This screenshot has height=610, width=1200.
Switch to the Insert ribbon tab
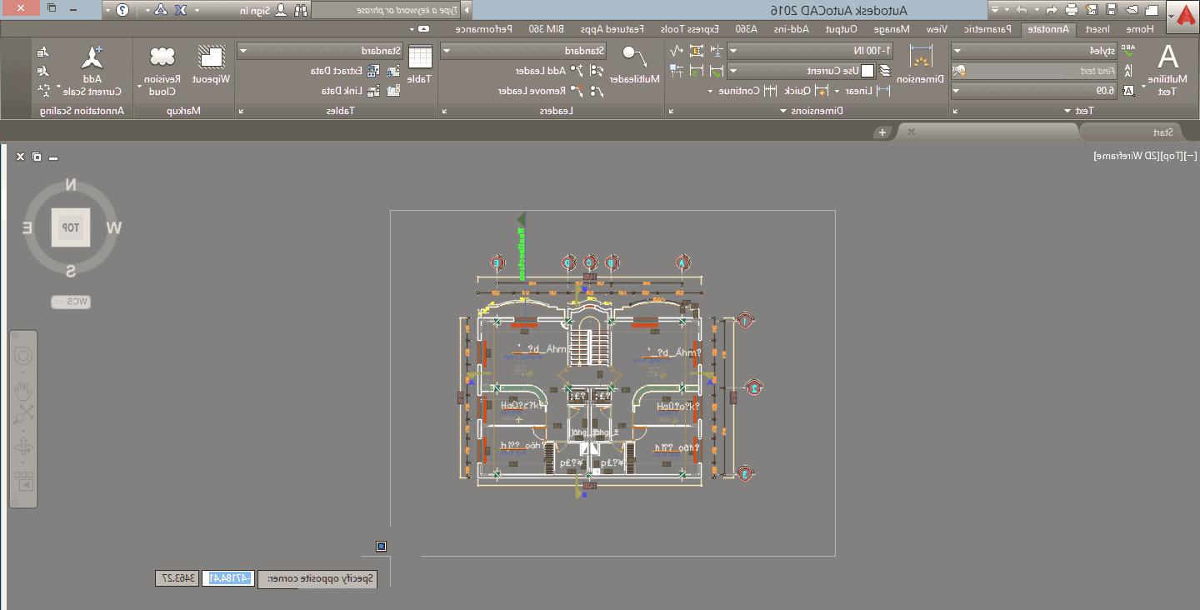tap(1097, 29)
